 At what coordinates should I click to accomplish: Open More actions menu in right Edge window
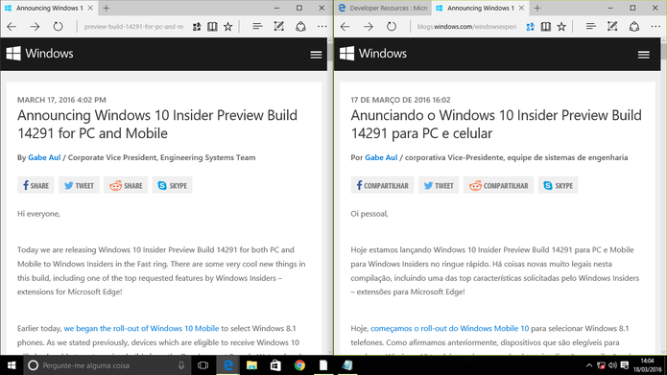coord(655,26)
